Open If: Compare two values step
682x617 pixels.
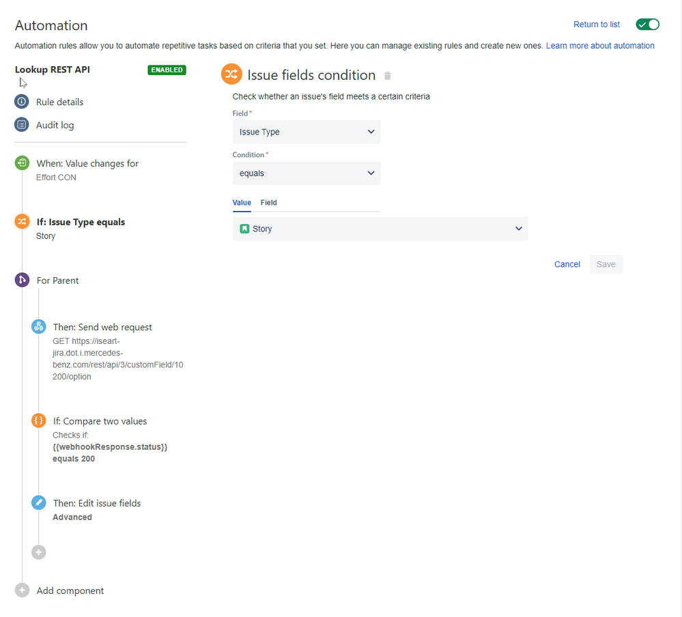100,421
